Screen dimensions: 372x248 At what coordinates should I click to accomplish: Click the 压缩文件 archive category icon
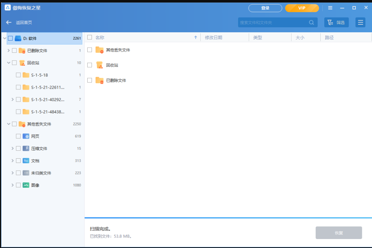click(26, 149)
